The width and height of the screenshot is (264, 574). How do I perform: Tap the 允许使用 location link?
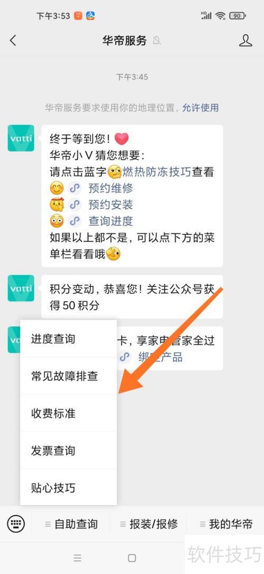coord(201,107)
